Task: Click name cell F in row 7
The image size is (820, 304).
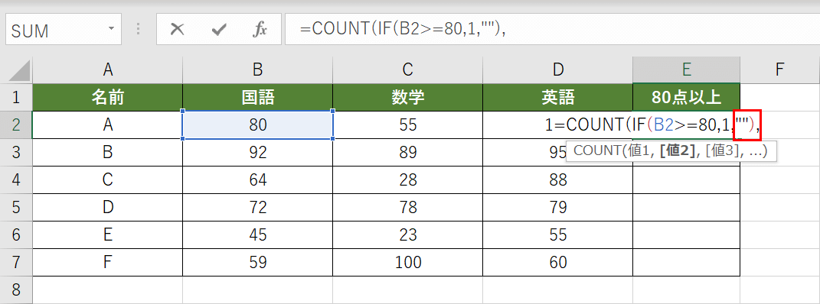Action: coord(107,262)
